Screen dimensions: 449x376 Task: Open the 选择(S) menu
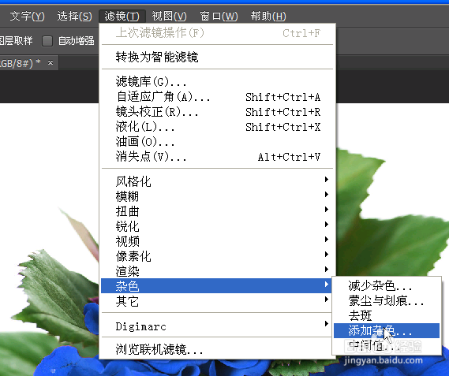click(x=74, y=16)
